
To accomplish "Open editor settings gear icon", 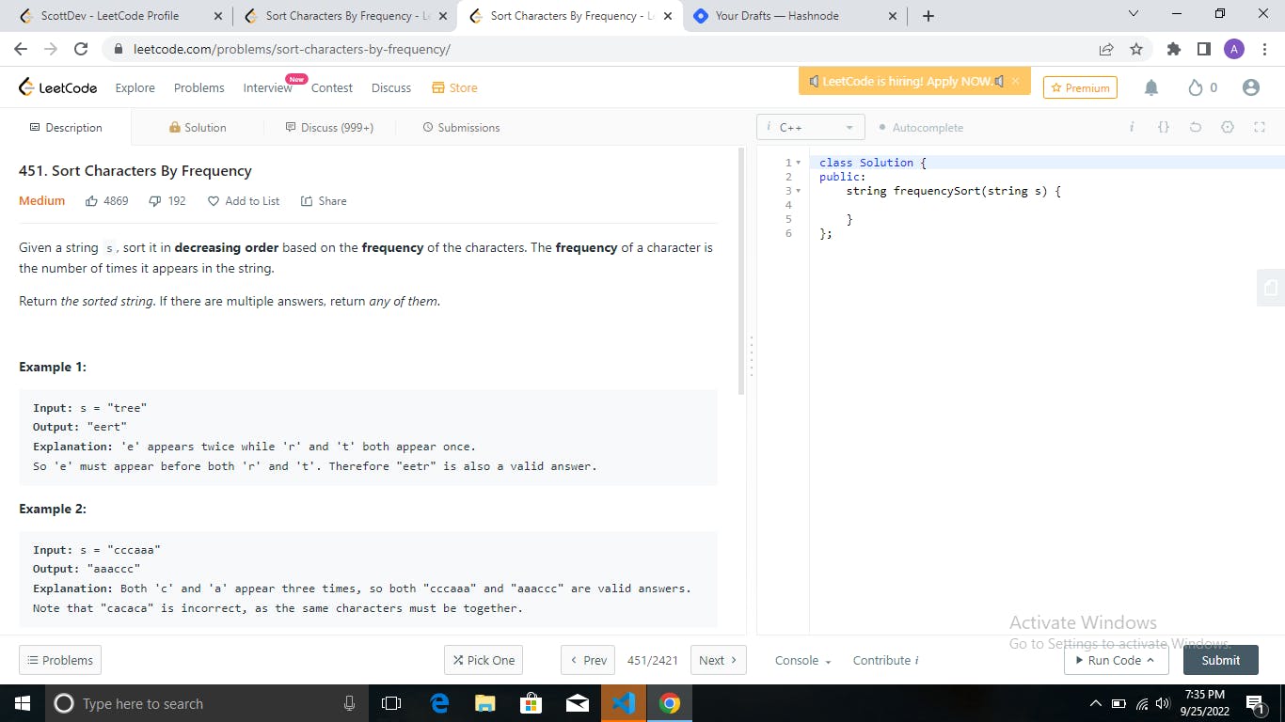I will point(1228,127).
